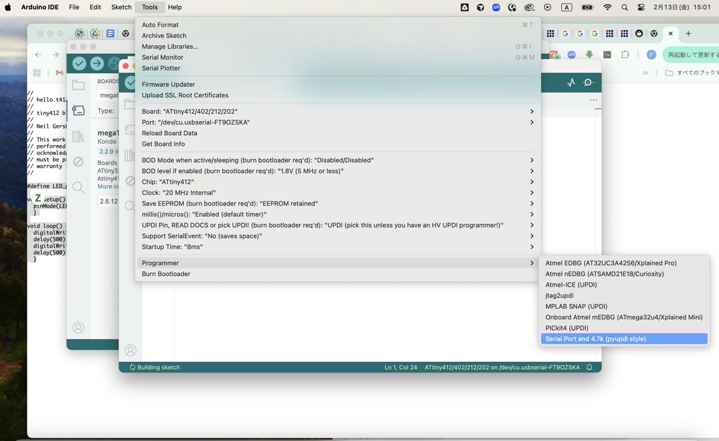Expand the Chip ATtiny412 submenu arrow

coord(532,182)
